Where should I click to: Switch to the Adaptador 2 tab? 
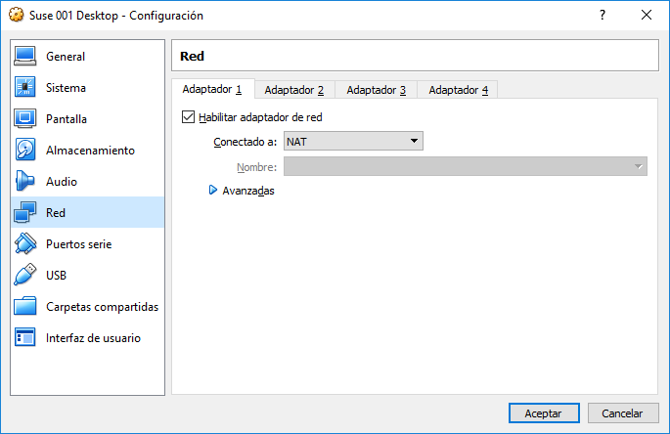tap(293, 90)
